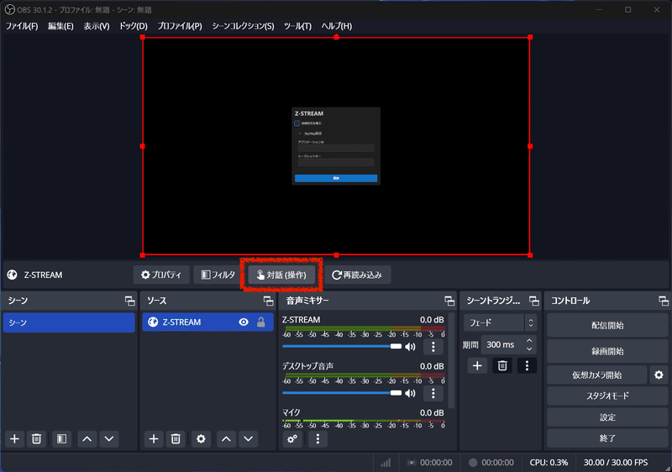Open the プロファイル(P) menu
The image size is (672, 472).
(x=180, y=26)
